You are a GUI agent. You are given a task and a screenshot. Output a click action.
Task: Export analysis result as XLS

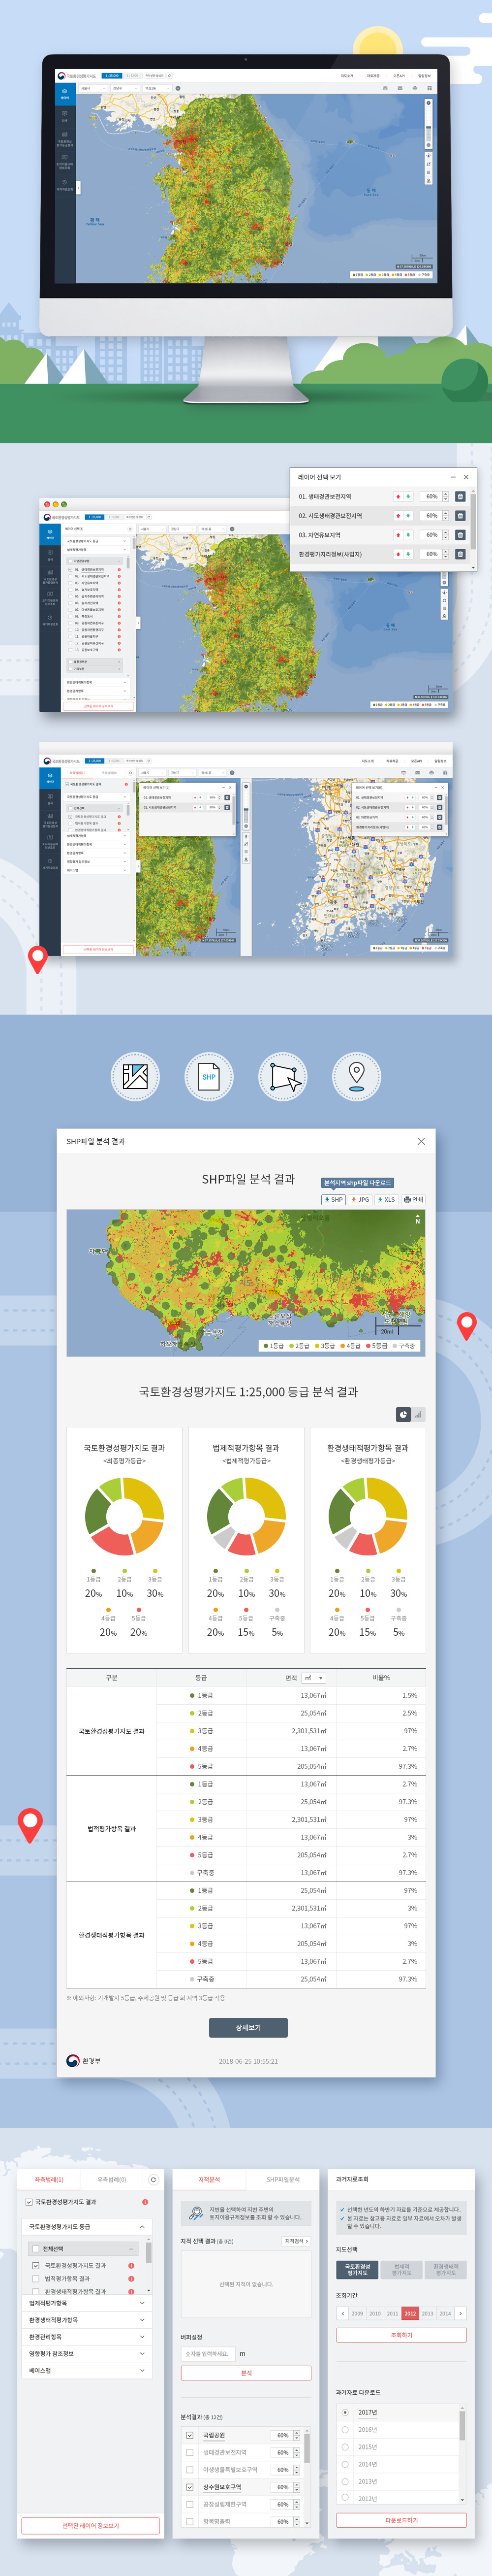tap(386, 1199)
